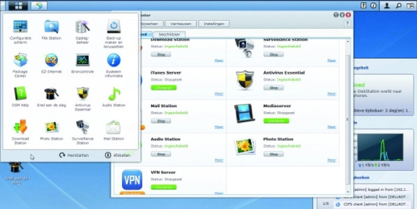Click the Package Center taskbar icon
This screenshot has width=417, height=209.
39,6
